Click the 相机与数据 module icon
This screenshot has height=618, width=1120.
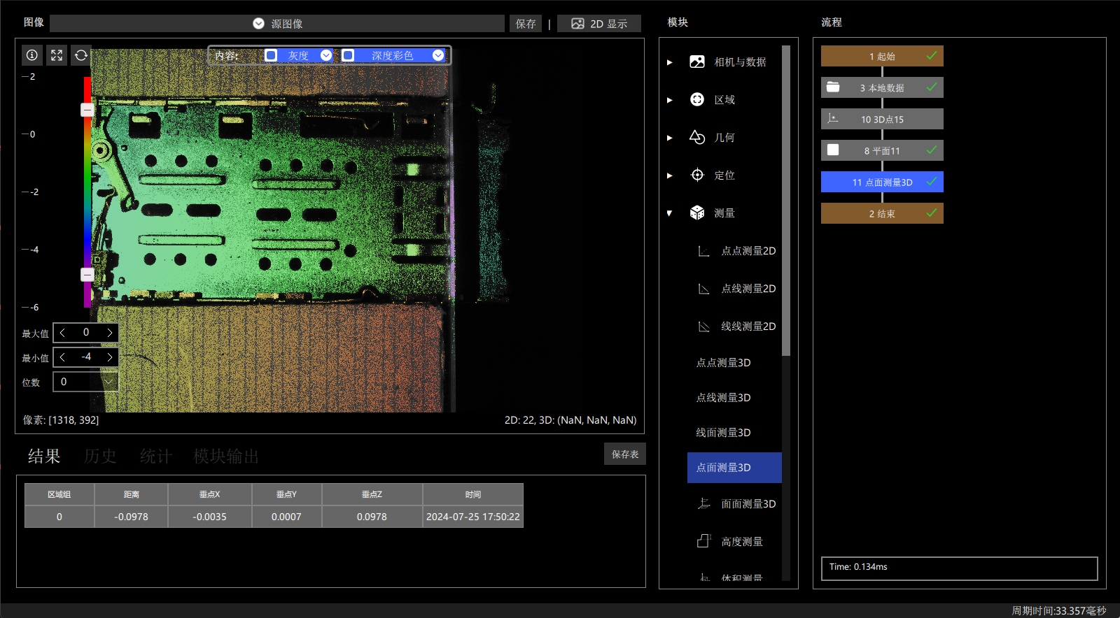pyautogui.click(x=697, y=62)
